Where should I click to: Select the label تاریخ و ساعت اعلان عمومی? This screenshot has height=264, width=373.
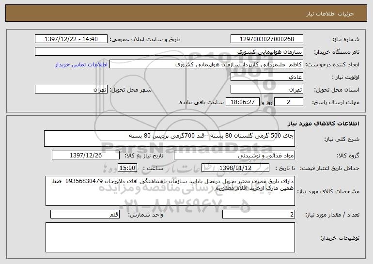(145, 40)
